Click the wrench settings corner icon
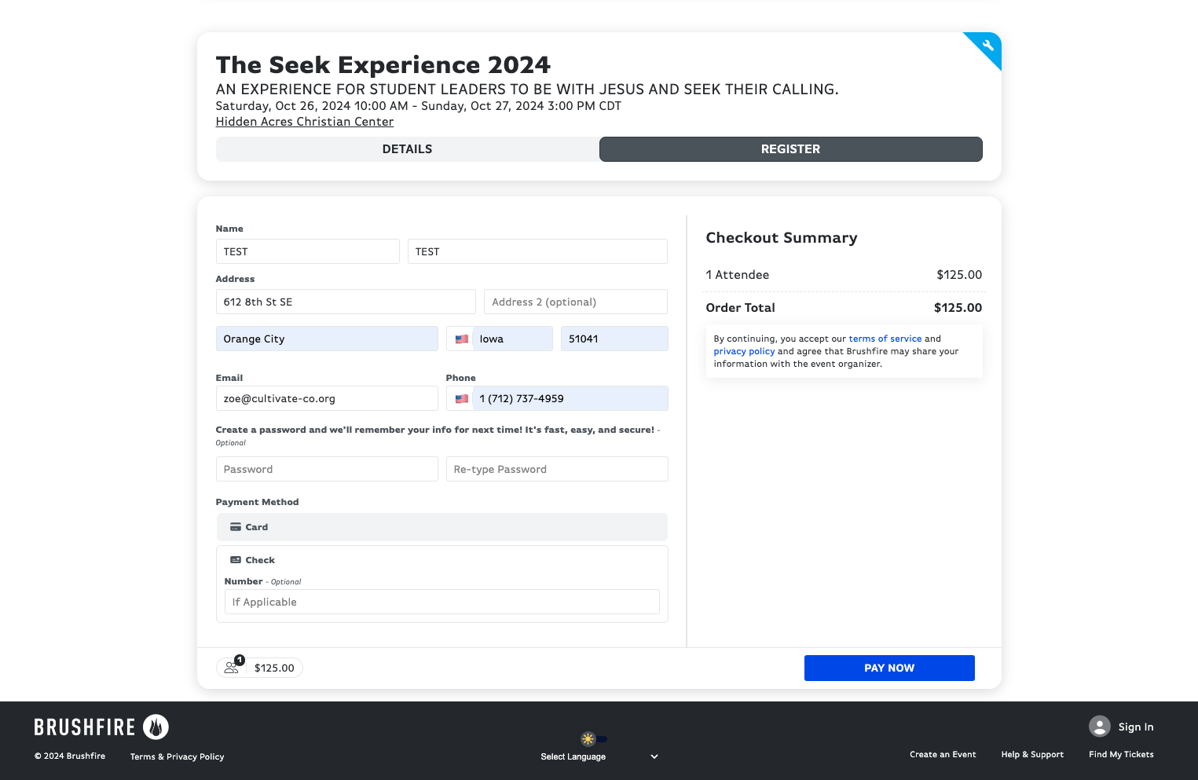The width and height of the screenshot is (1198, 780). 987,46
